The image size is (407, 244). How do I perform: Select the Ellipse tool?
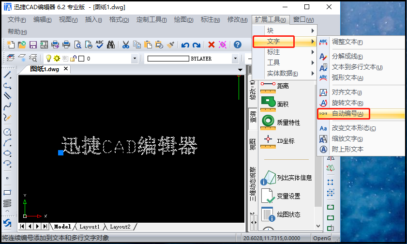tap(7, 153)
